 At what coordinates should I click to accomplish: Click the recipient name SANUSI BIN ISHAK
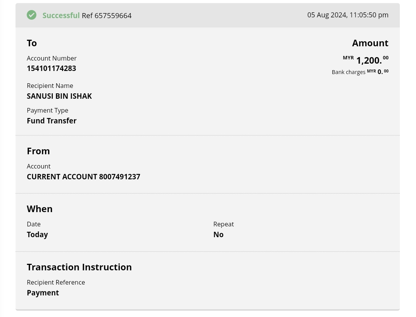[59, 96]
